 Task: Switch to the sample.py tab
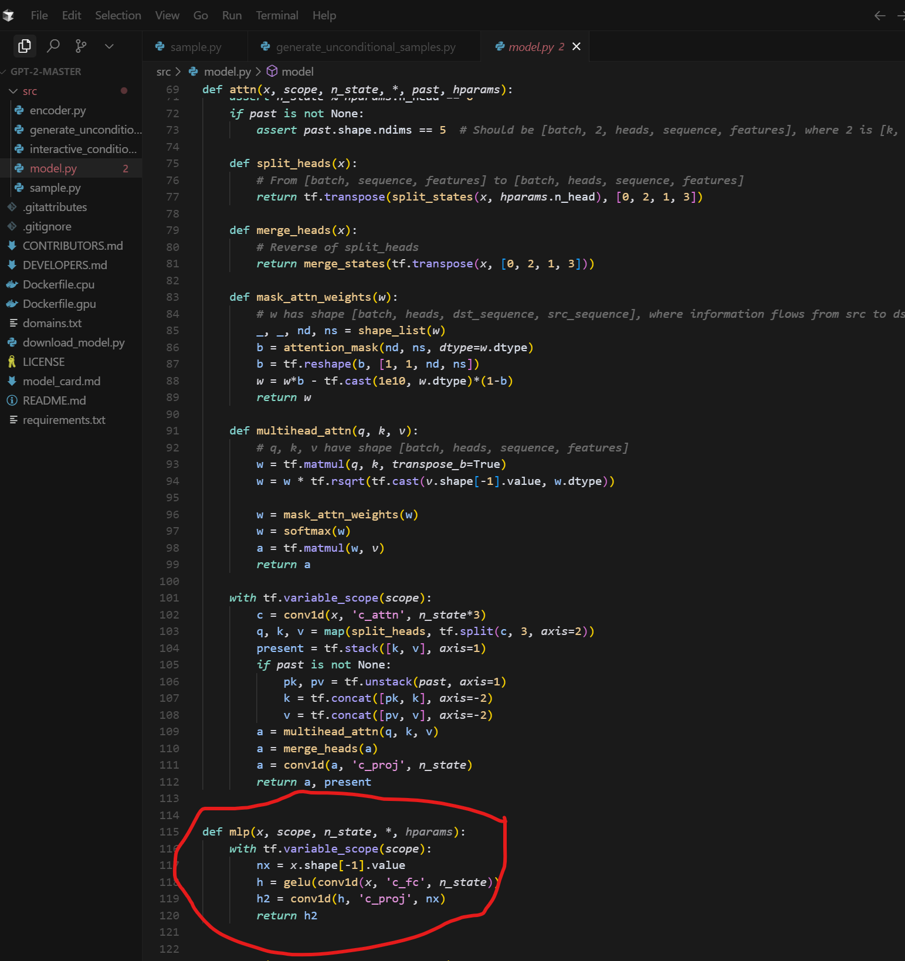pyautogui.click(x=195, y=47)
